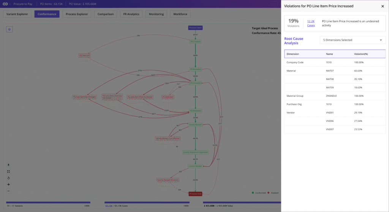This screenshot has width=389, height=212.
Task: Open the 12.2K Cases link
Action: point(311,24)
